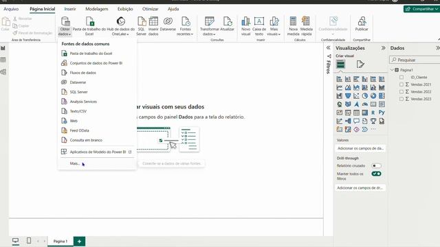
Task: Click the Dataverse ribbon icon
Action: (168, 24)
